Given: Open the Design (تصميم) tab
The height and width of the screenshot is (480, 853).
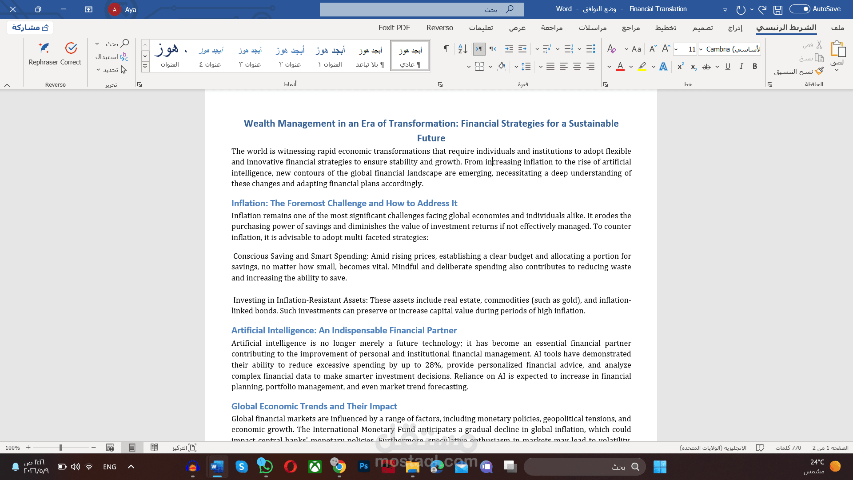Looking at the screenshot, I should (x=702, y=28).
